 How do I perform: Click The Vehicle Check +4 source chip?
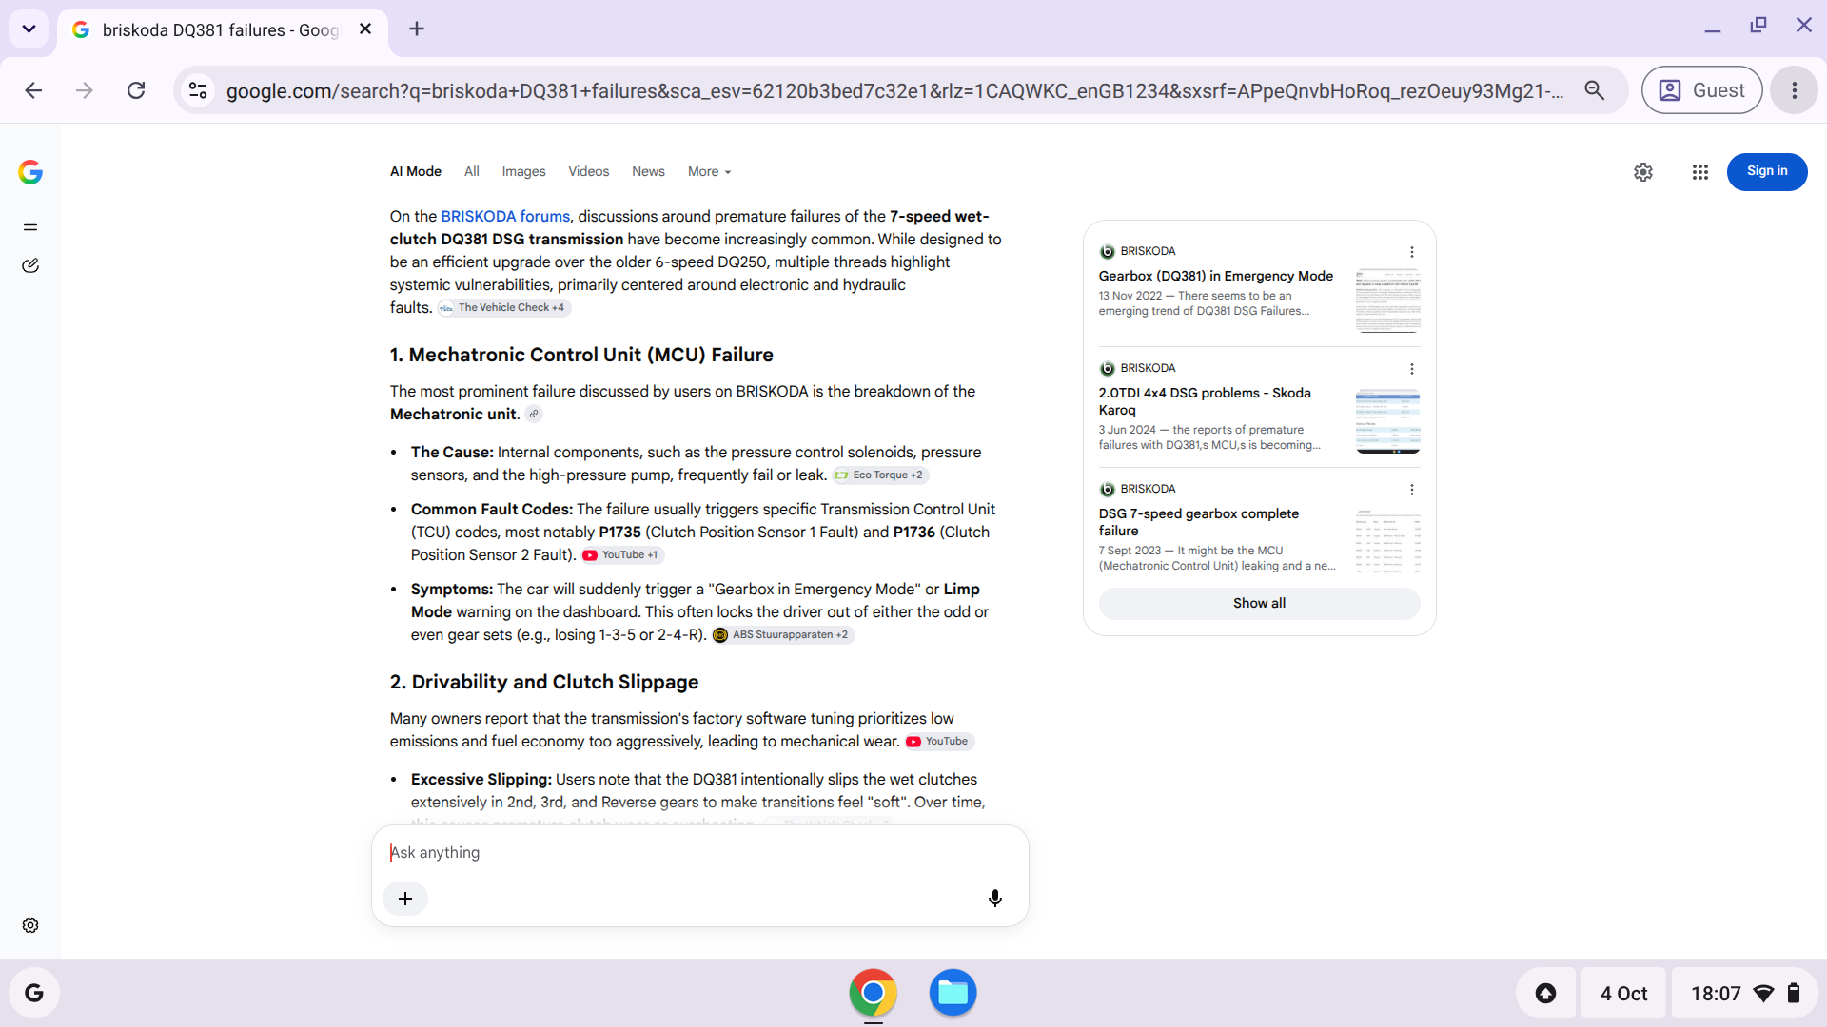504,307
